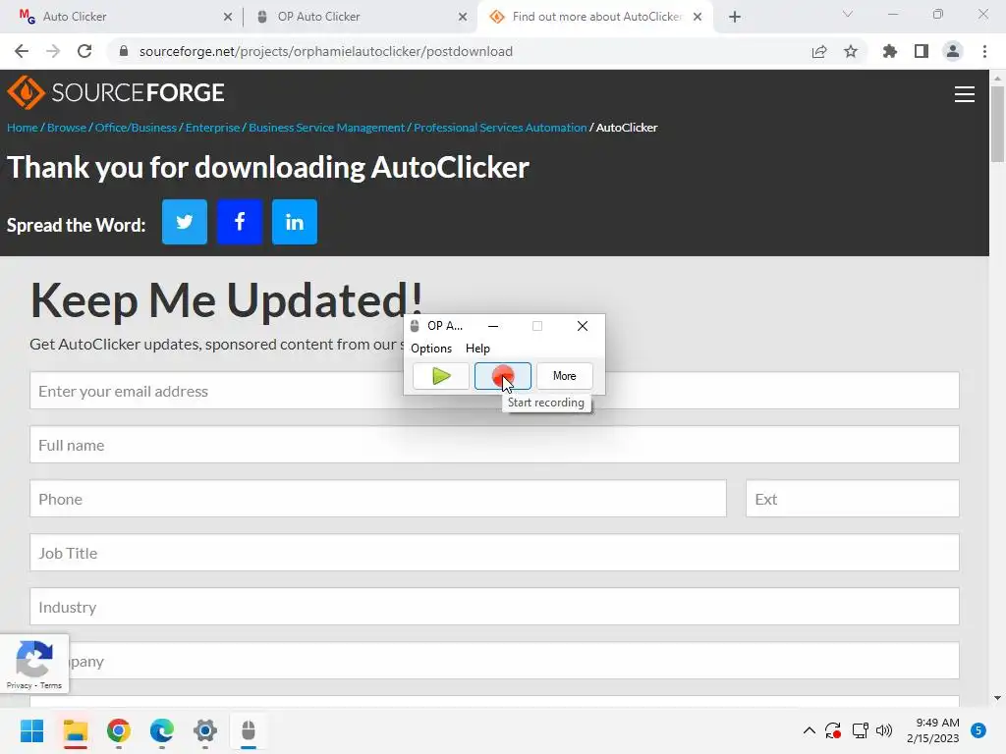
Task: Click the Full name field
Action: (495, 445)
